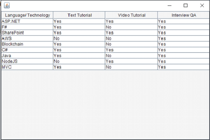The image size is (210, 140).
Task: Click the Java app icon in title bar
Action: (x=7, y=5)
